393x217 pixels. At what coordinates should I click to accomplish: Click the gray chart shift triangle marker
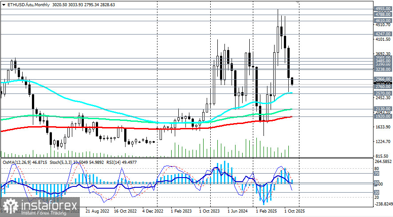(x=298, y=2)
